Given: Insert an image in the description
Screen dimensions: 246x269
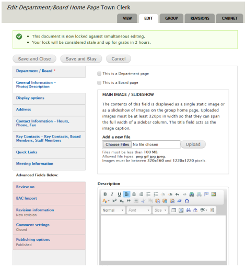Looking at the screenshot, I should coord(214,194).
